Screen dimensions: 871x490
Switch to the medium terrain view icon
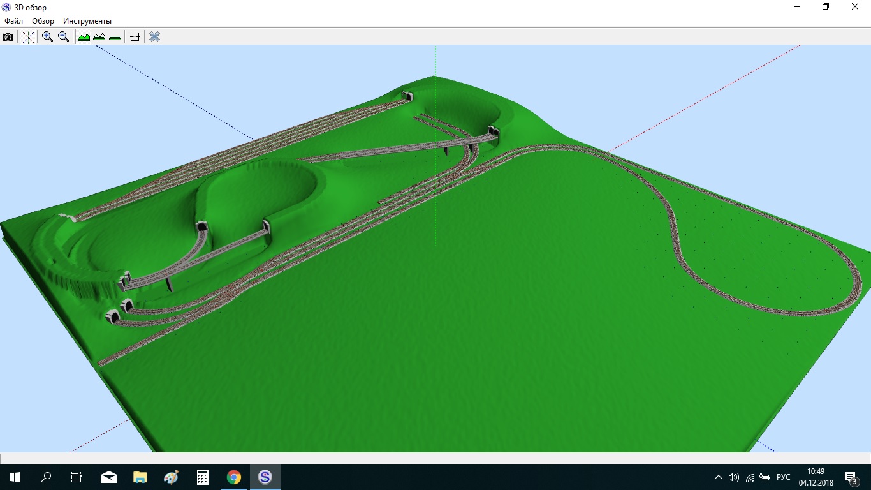pos(99,37)
